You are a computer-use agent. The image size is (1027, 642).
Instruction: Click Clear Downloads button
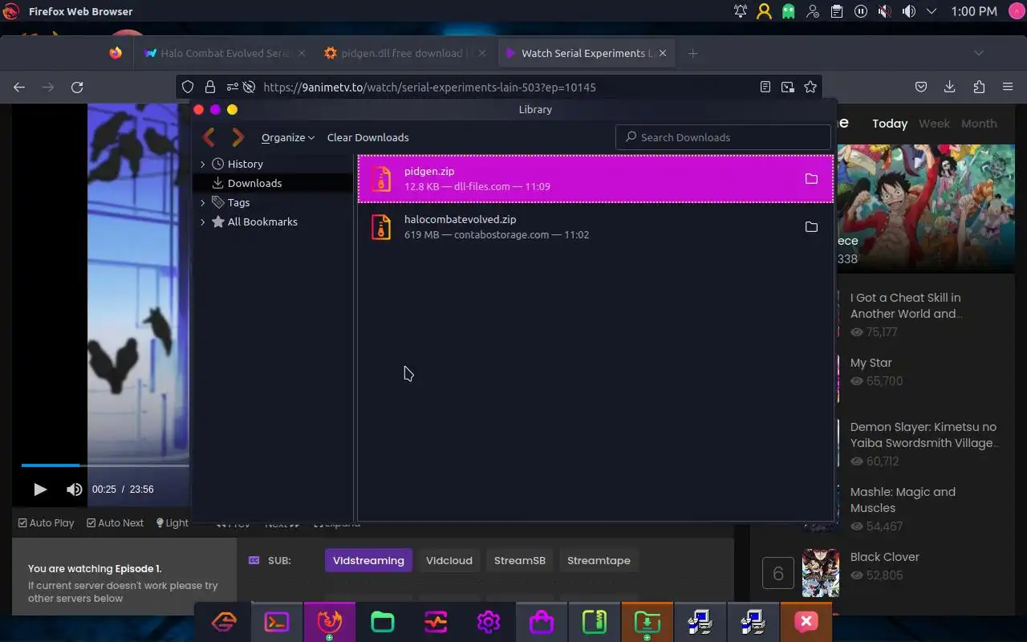point(367,137)
